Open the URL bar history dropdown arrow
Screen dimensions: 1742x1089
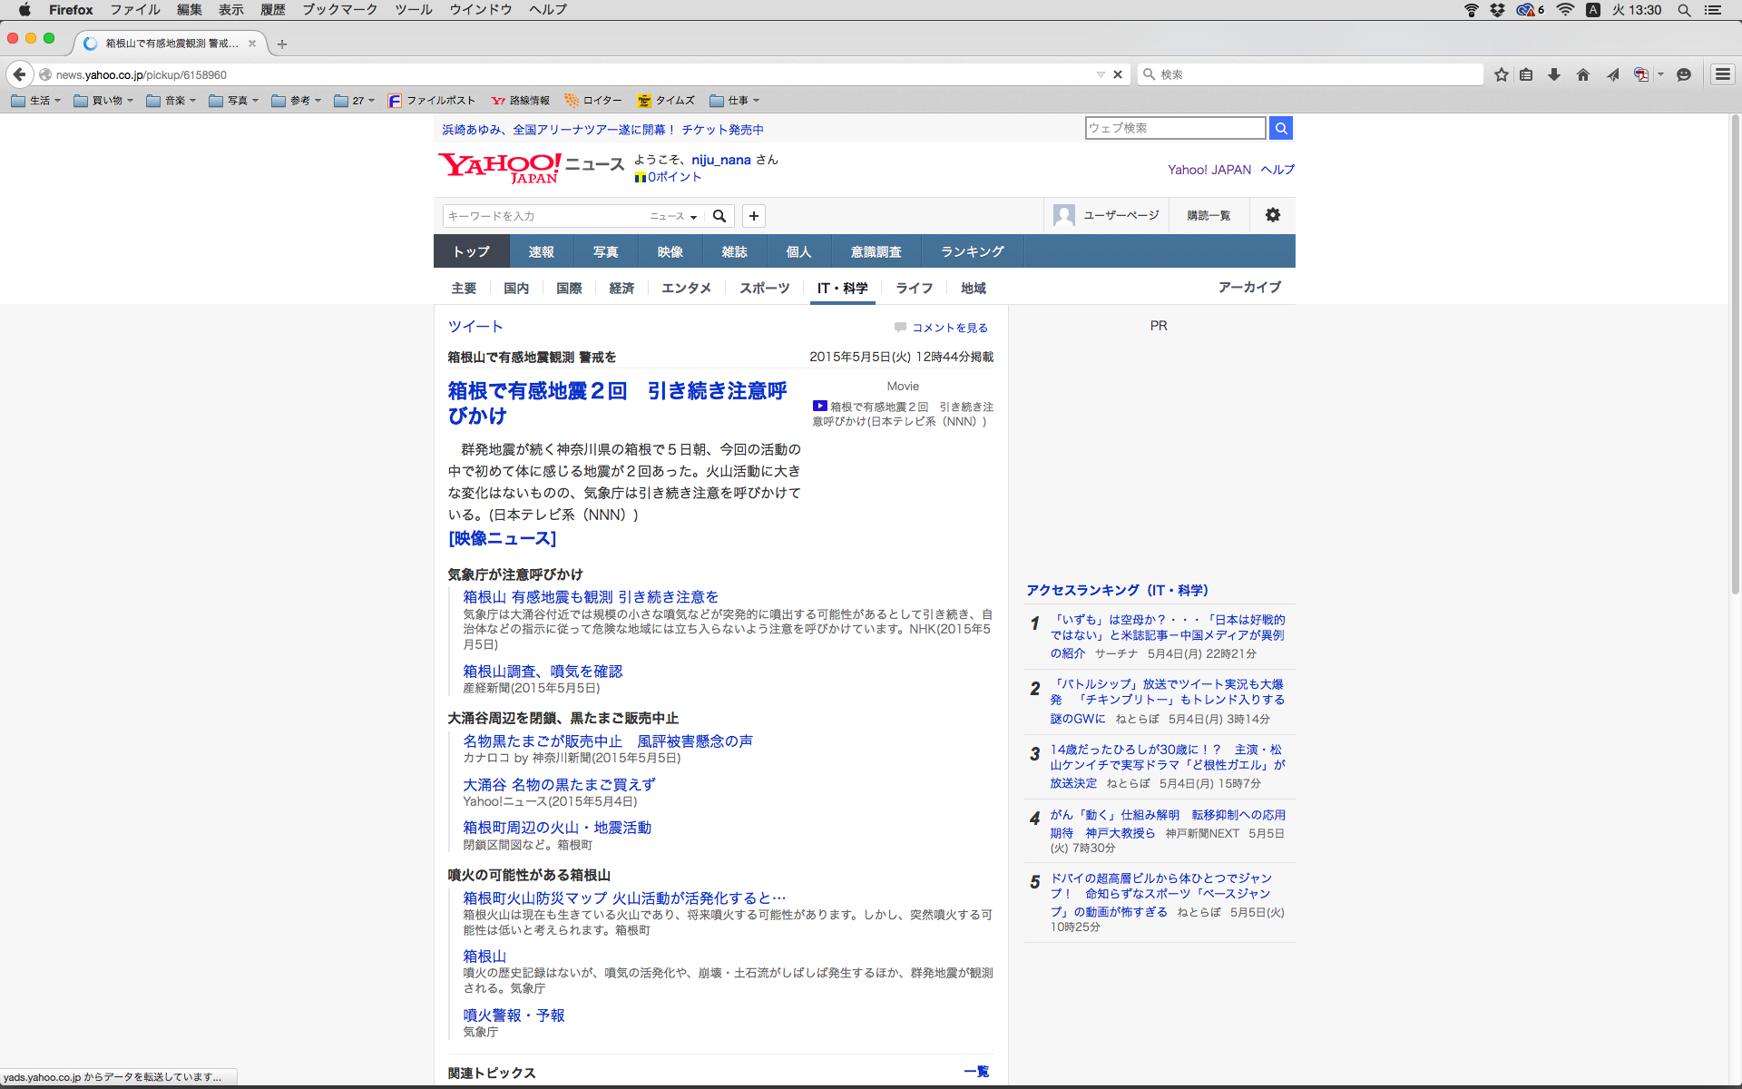(1101, 74)
